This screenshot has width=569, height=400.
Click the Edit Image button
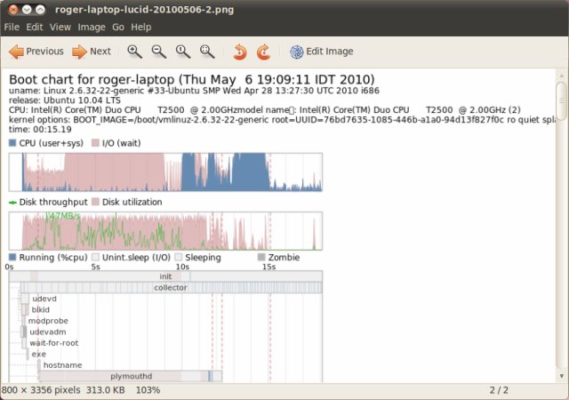pyautogui.click(x=321, y=52)
